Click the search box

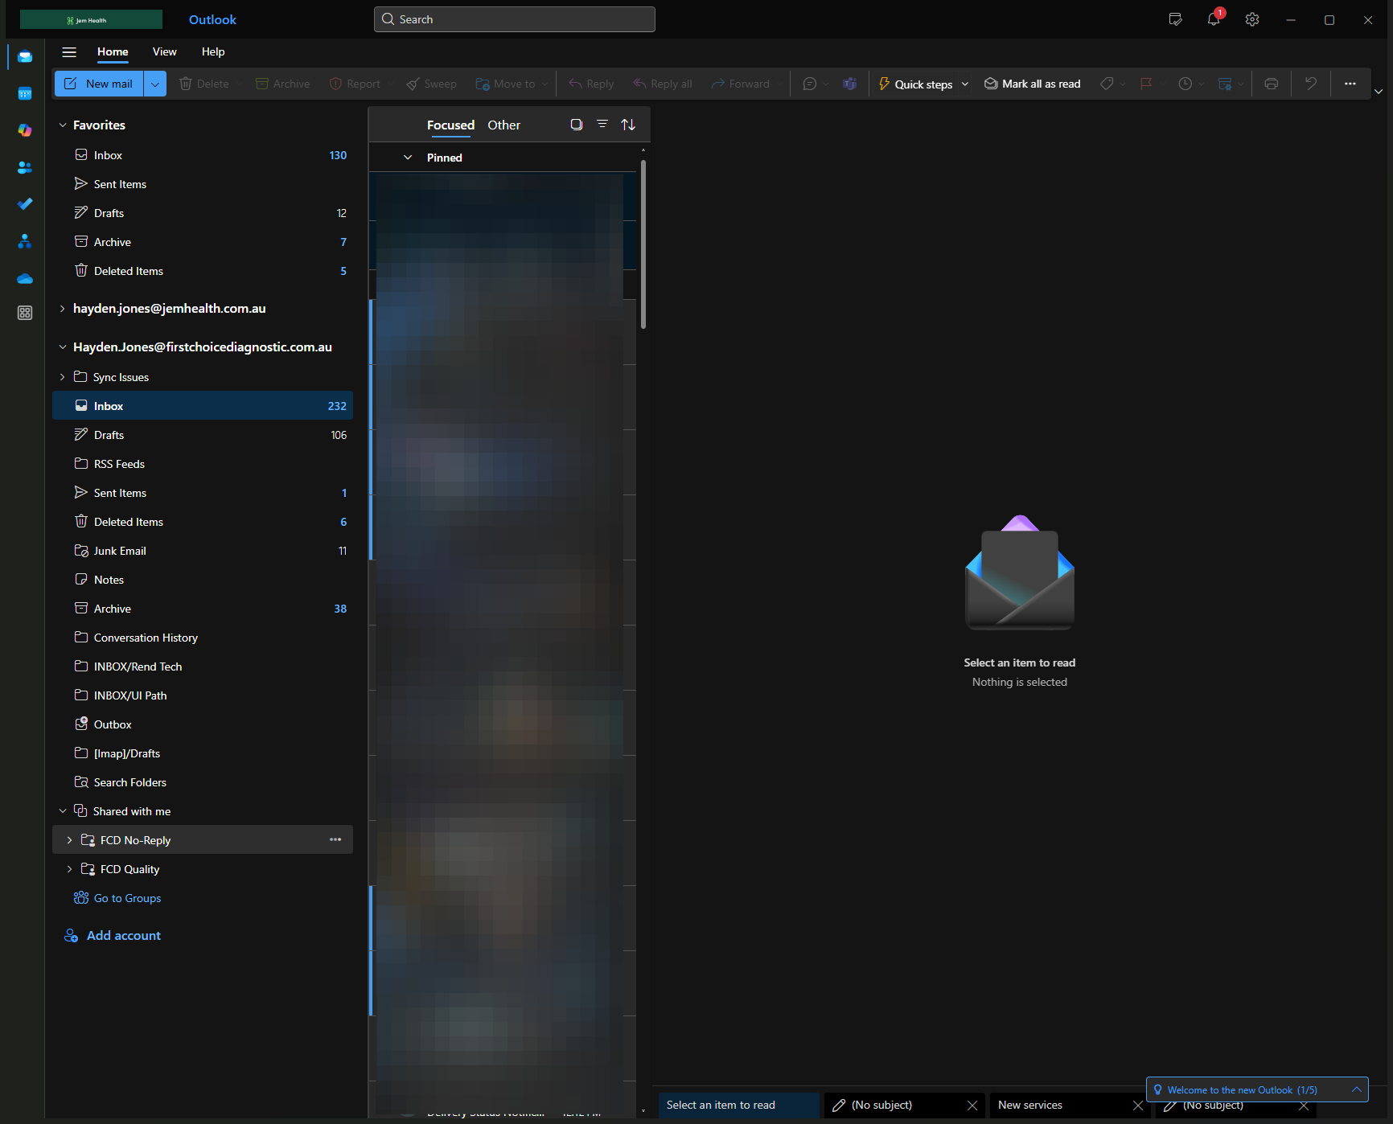tap(515, 19)
